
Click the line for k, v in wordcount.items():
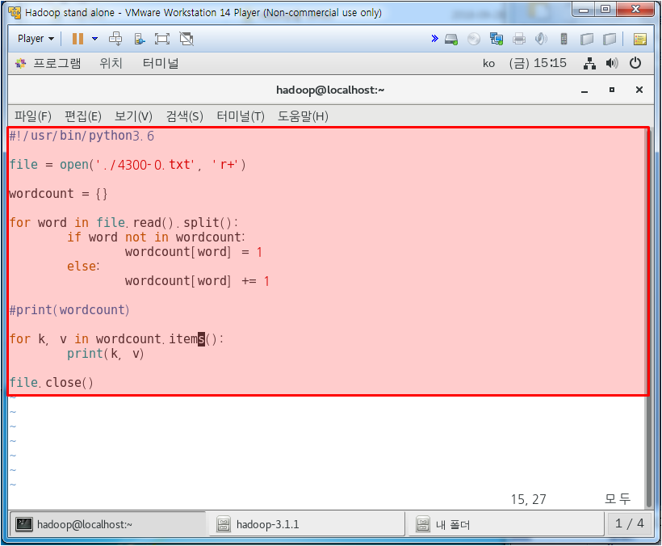pos(116,339)
